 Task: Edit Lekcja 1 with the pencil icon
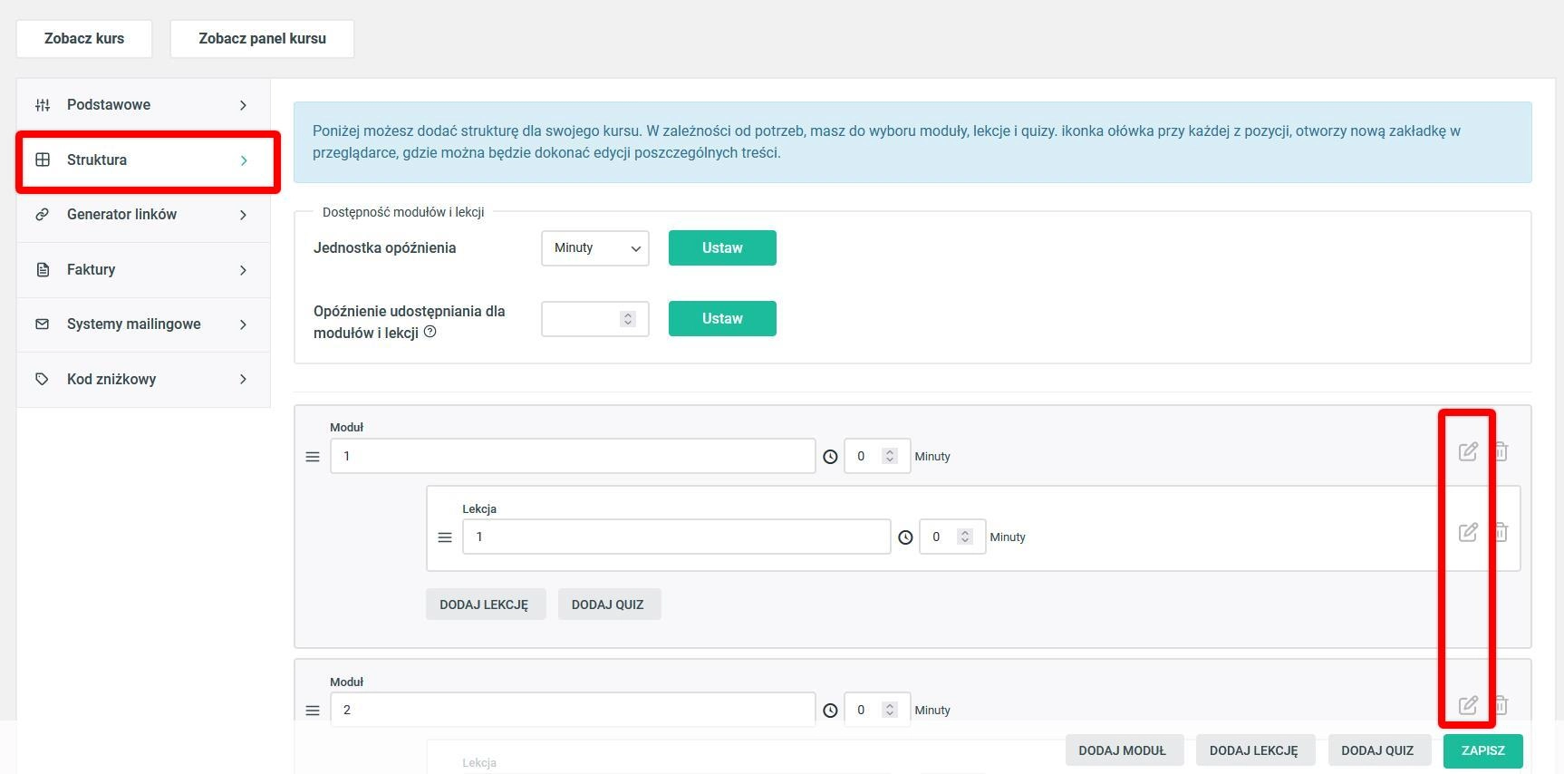1468,532
